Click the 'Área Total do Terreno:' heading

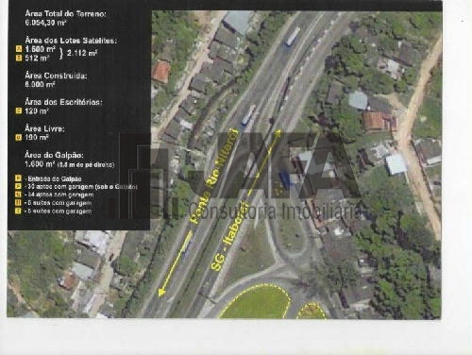[65, 13]
